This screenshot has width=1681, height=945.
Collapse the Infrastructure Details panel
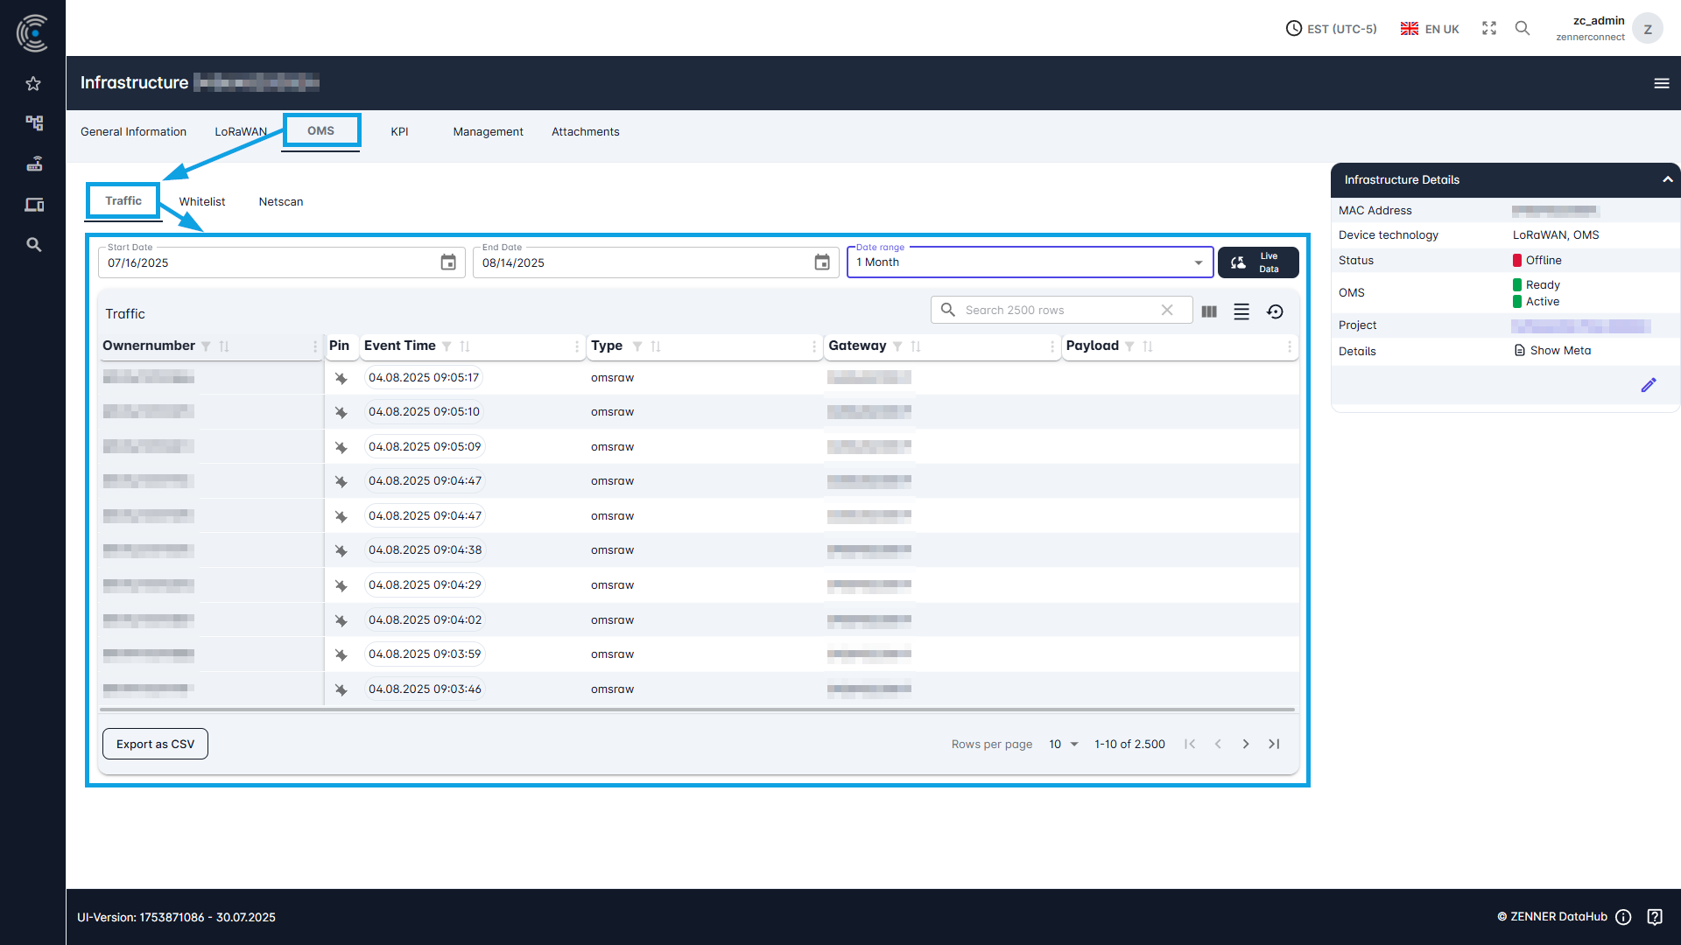(1666, 179)
